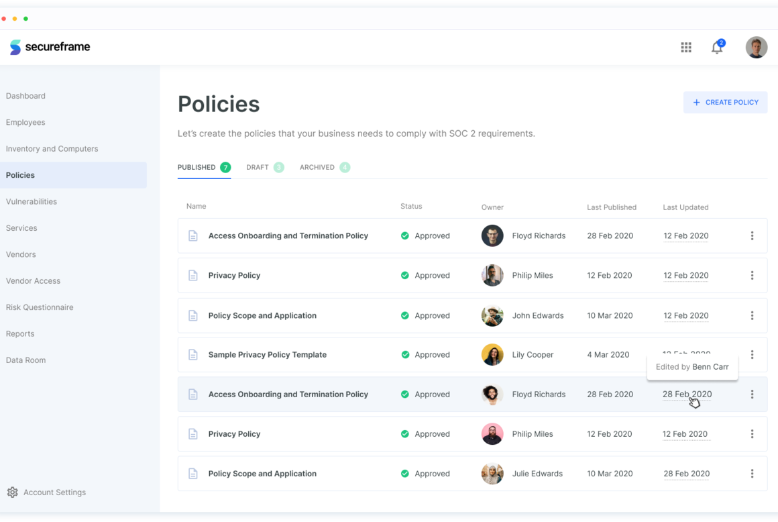778x522 pixels.
Task: Switch to the Archived tab
Action: 325,167
